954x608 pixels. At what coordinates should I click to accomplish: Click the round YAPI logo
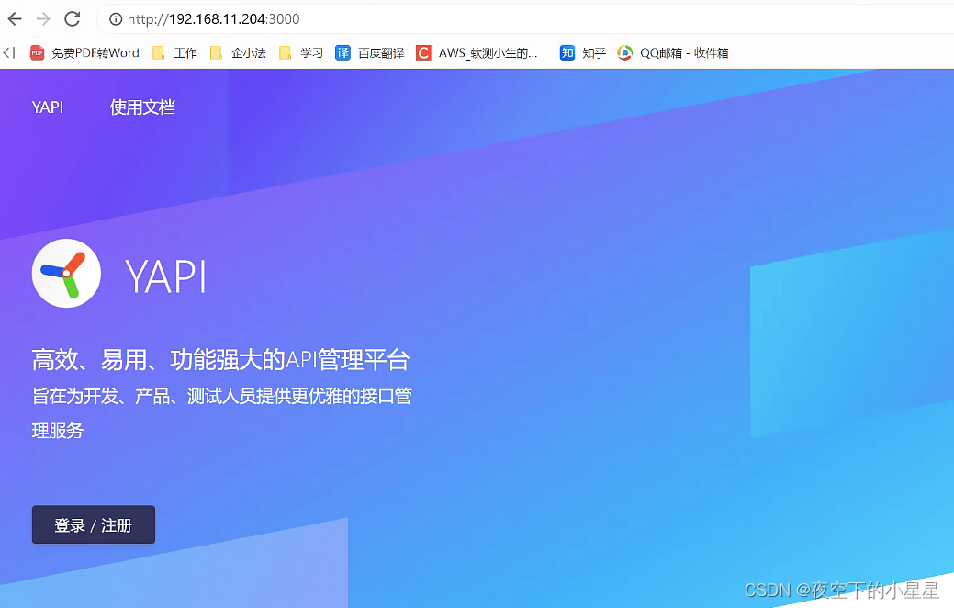[x=66, y=274]
